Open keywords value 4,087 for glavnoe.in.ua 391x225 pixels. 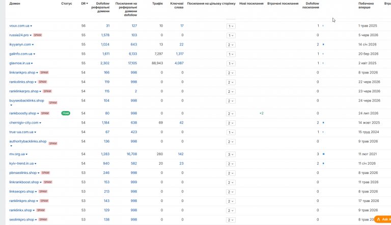pyautogui.click(x=179, y=63)
